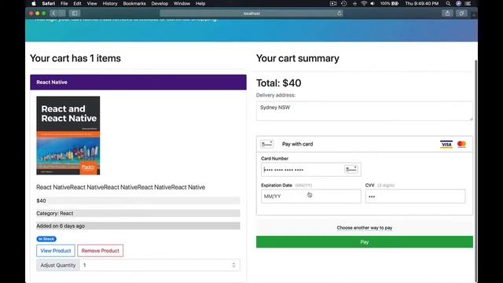This screenshot has height=283, width=503.
Task: Open Time Machine menu bar icon
Action: coord(344,3)
